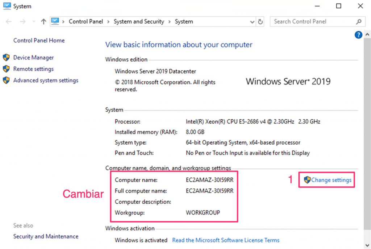Go up one folder level
The height and width of the screenshot is (249, 371).
43,22
